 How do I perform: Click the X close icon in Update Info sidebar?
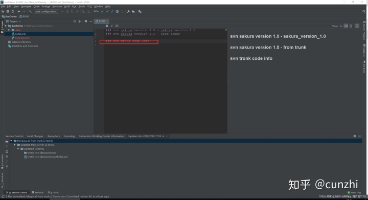7,166
